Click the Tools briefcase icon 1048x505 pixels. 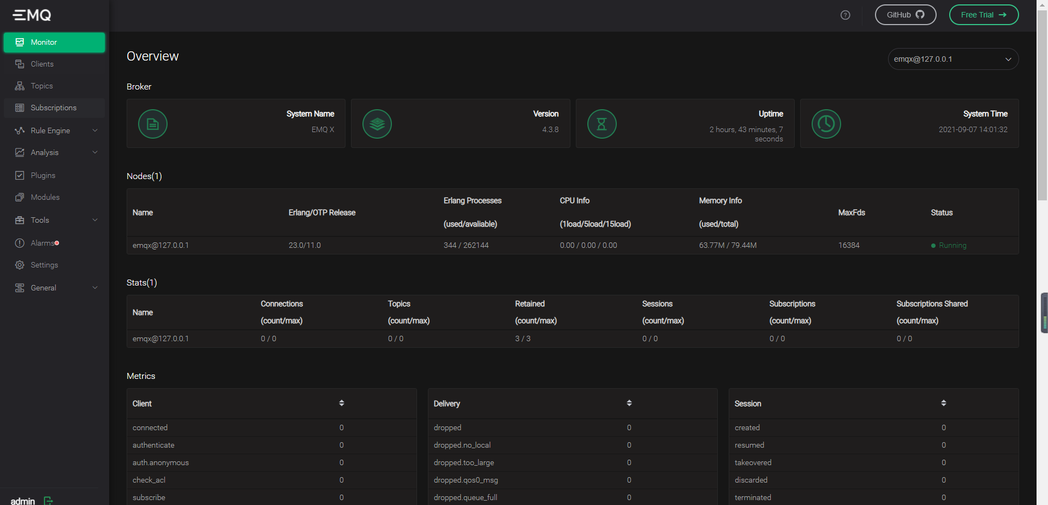20,220
